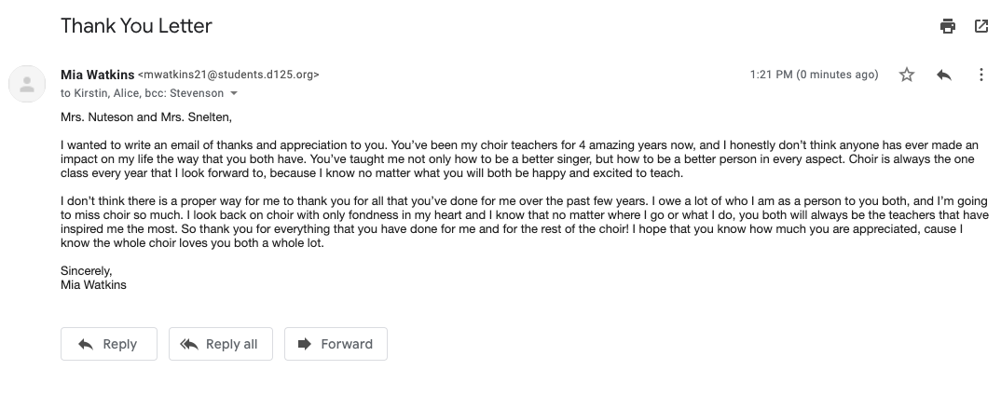Viewport: 1001px width, 411px height.
Task: Click the sender name Mia Watkins in the header
Action: coord(97,75)
